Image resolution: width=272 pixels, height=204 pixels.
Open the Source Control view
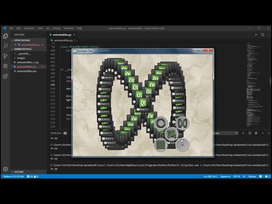pos(6,56)
